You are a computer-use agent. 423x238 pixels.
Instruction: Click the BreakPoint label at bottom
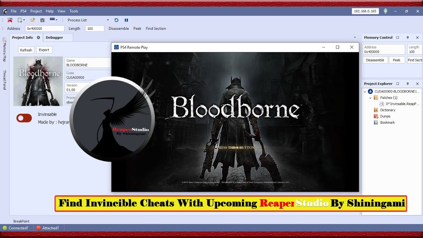tap(21, 221)
